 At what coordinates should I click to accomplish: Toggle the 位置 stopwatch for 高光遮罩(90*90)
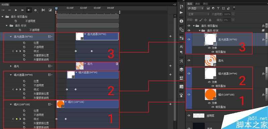[24, 43]
